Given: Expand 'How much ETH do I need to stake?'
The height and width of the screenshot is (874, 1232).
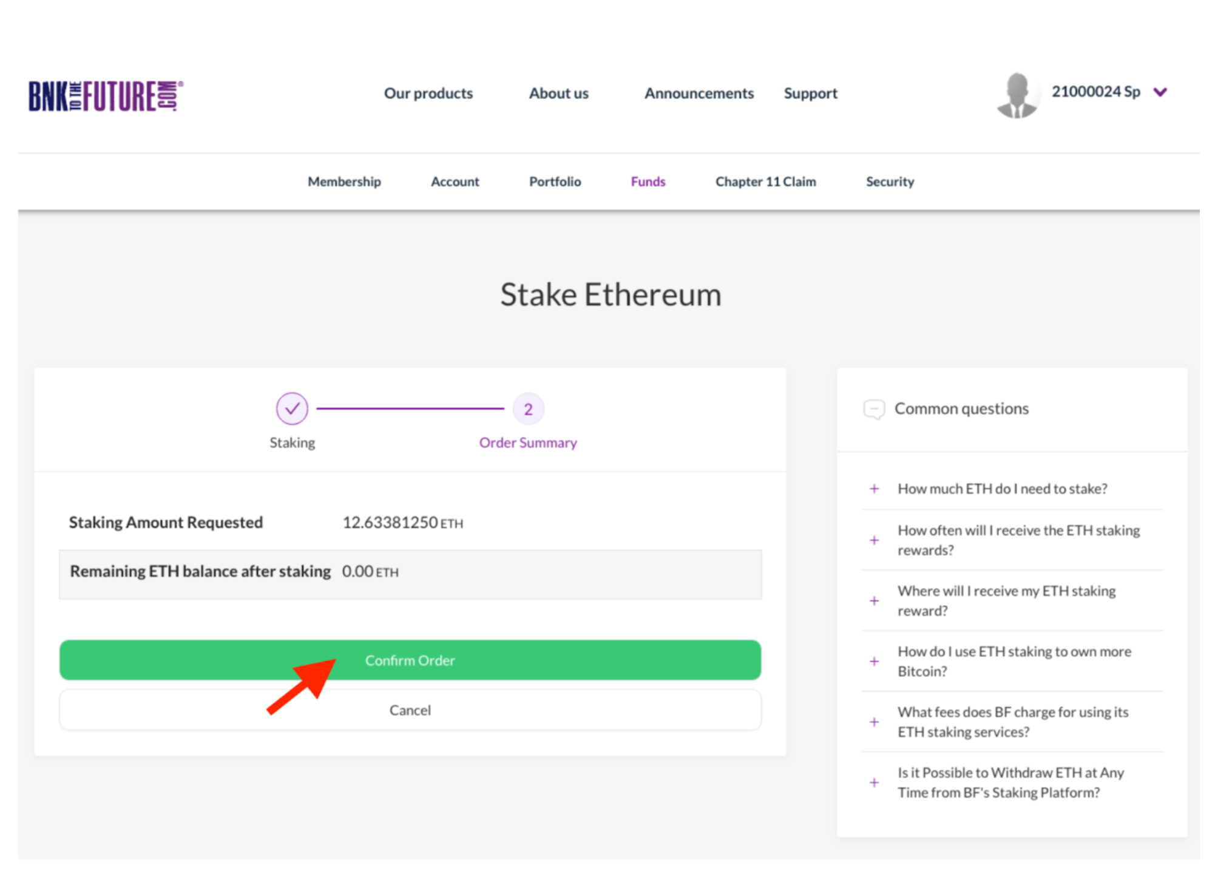Looking at the screenshot, I should click(x=874, y=489).
